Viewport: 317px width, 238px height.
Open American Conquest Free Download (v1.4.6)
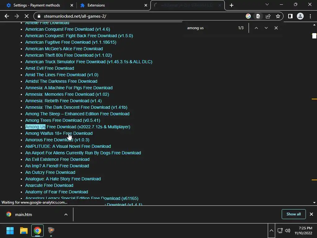(x=67, y=29)
